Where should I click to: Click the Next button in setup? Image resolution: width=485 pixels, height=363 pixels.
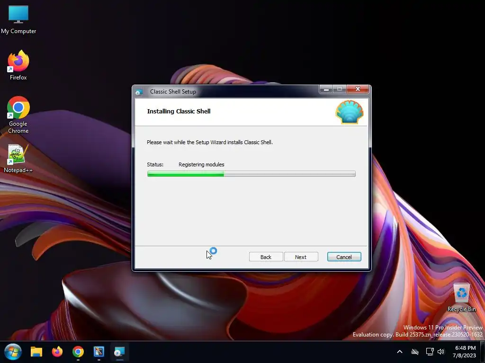(x=301, y=257)
